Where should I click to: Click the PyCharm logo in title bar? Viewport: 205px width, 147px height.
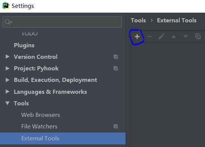[6, 6]
